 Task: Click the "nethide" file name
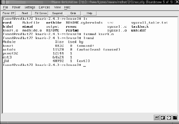point(54,23)
